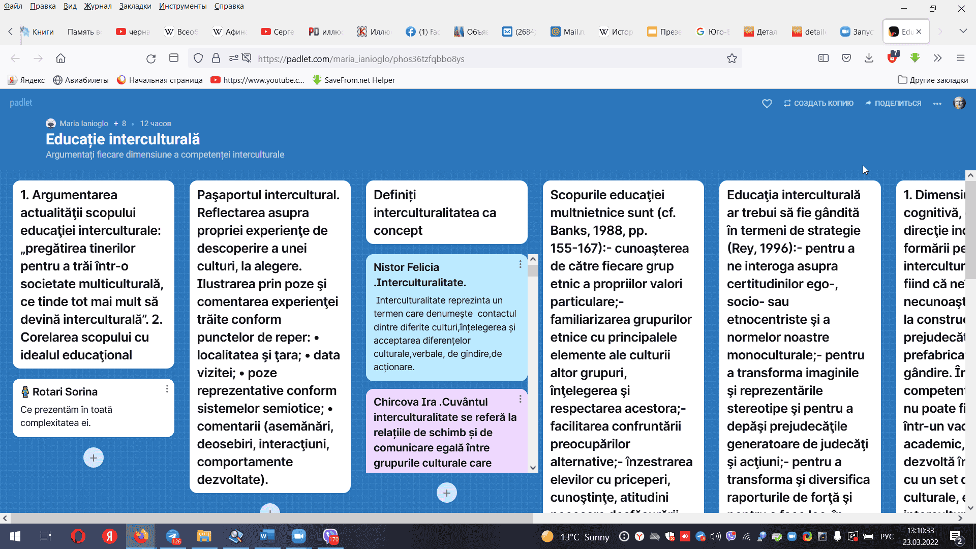Open the Firefox downloads panel icon
Screen dimensions: 976x549
869,58
